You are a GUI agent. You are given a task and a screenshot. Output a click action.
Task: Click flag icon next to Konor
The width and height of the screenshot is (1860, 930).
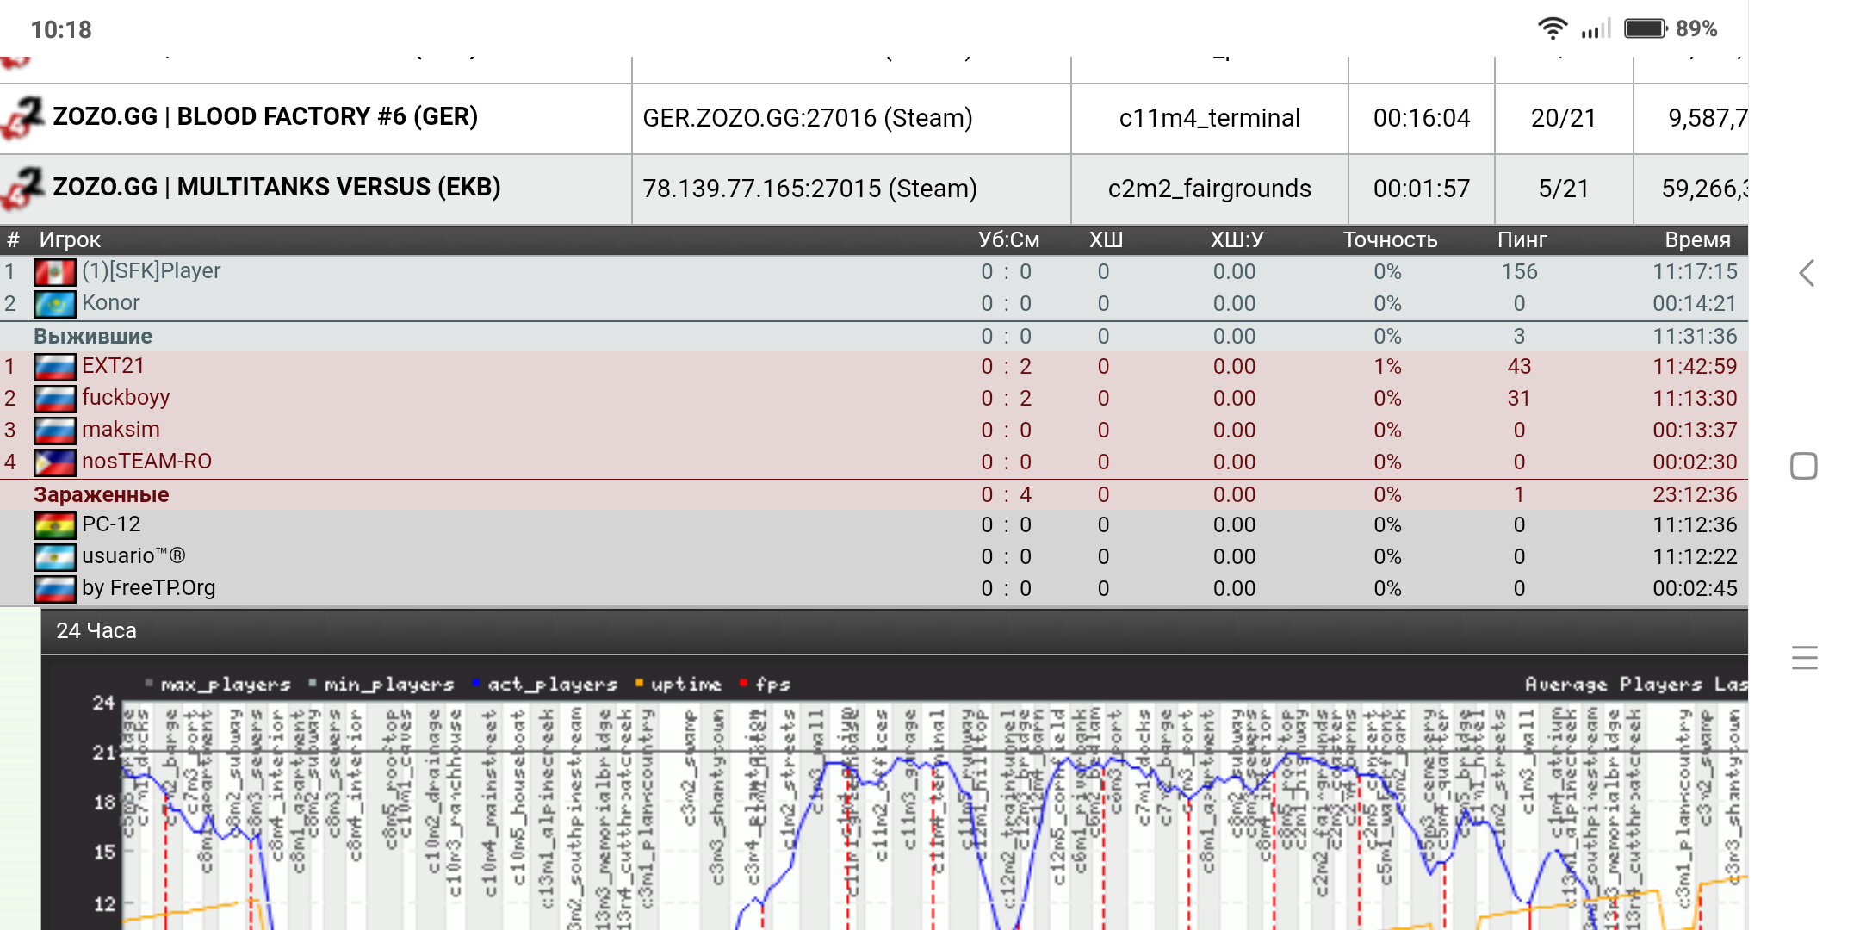click(x=54, y=304)
